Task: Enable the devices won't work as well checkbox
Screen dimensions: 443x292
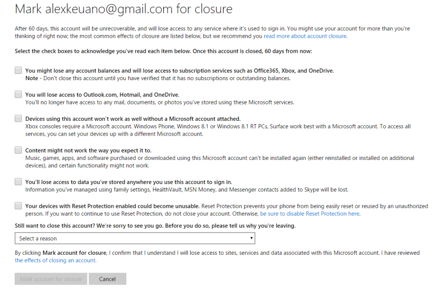Action: click(x=18, y=118)
